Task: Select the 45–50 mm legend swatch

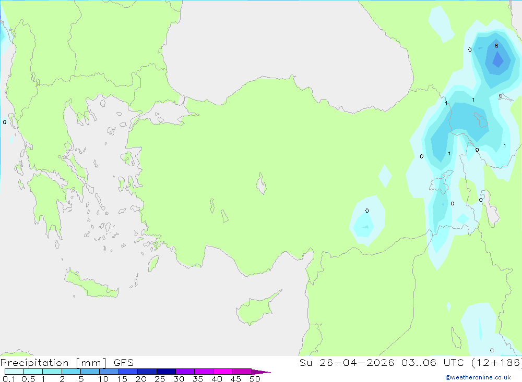Action: (x=242, y=372)
